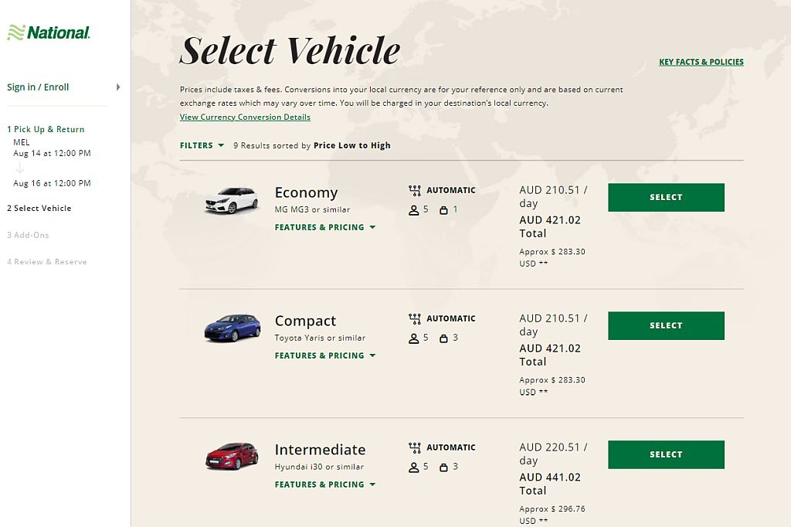Expand Features & Pricing for the Intermediate vehicle
The height and width of the screenshot is (527, 791).
[x=324, y=484]
